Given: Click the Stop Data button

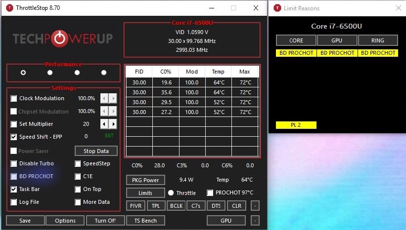Looking at the screenshot, I should [x=96, y=151].
